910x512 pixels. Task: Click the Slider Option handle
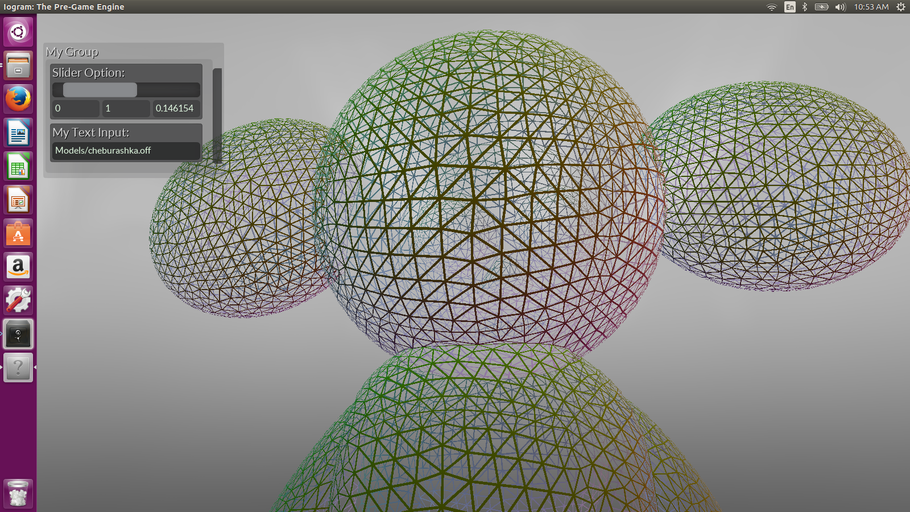(x=100, y=90)
